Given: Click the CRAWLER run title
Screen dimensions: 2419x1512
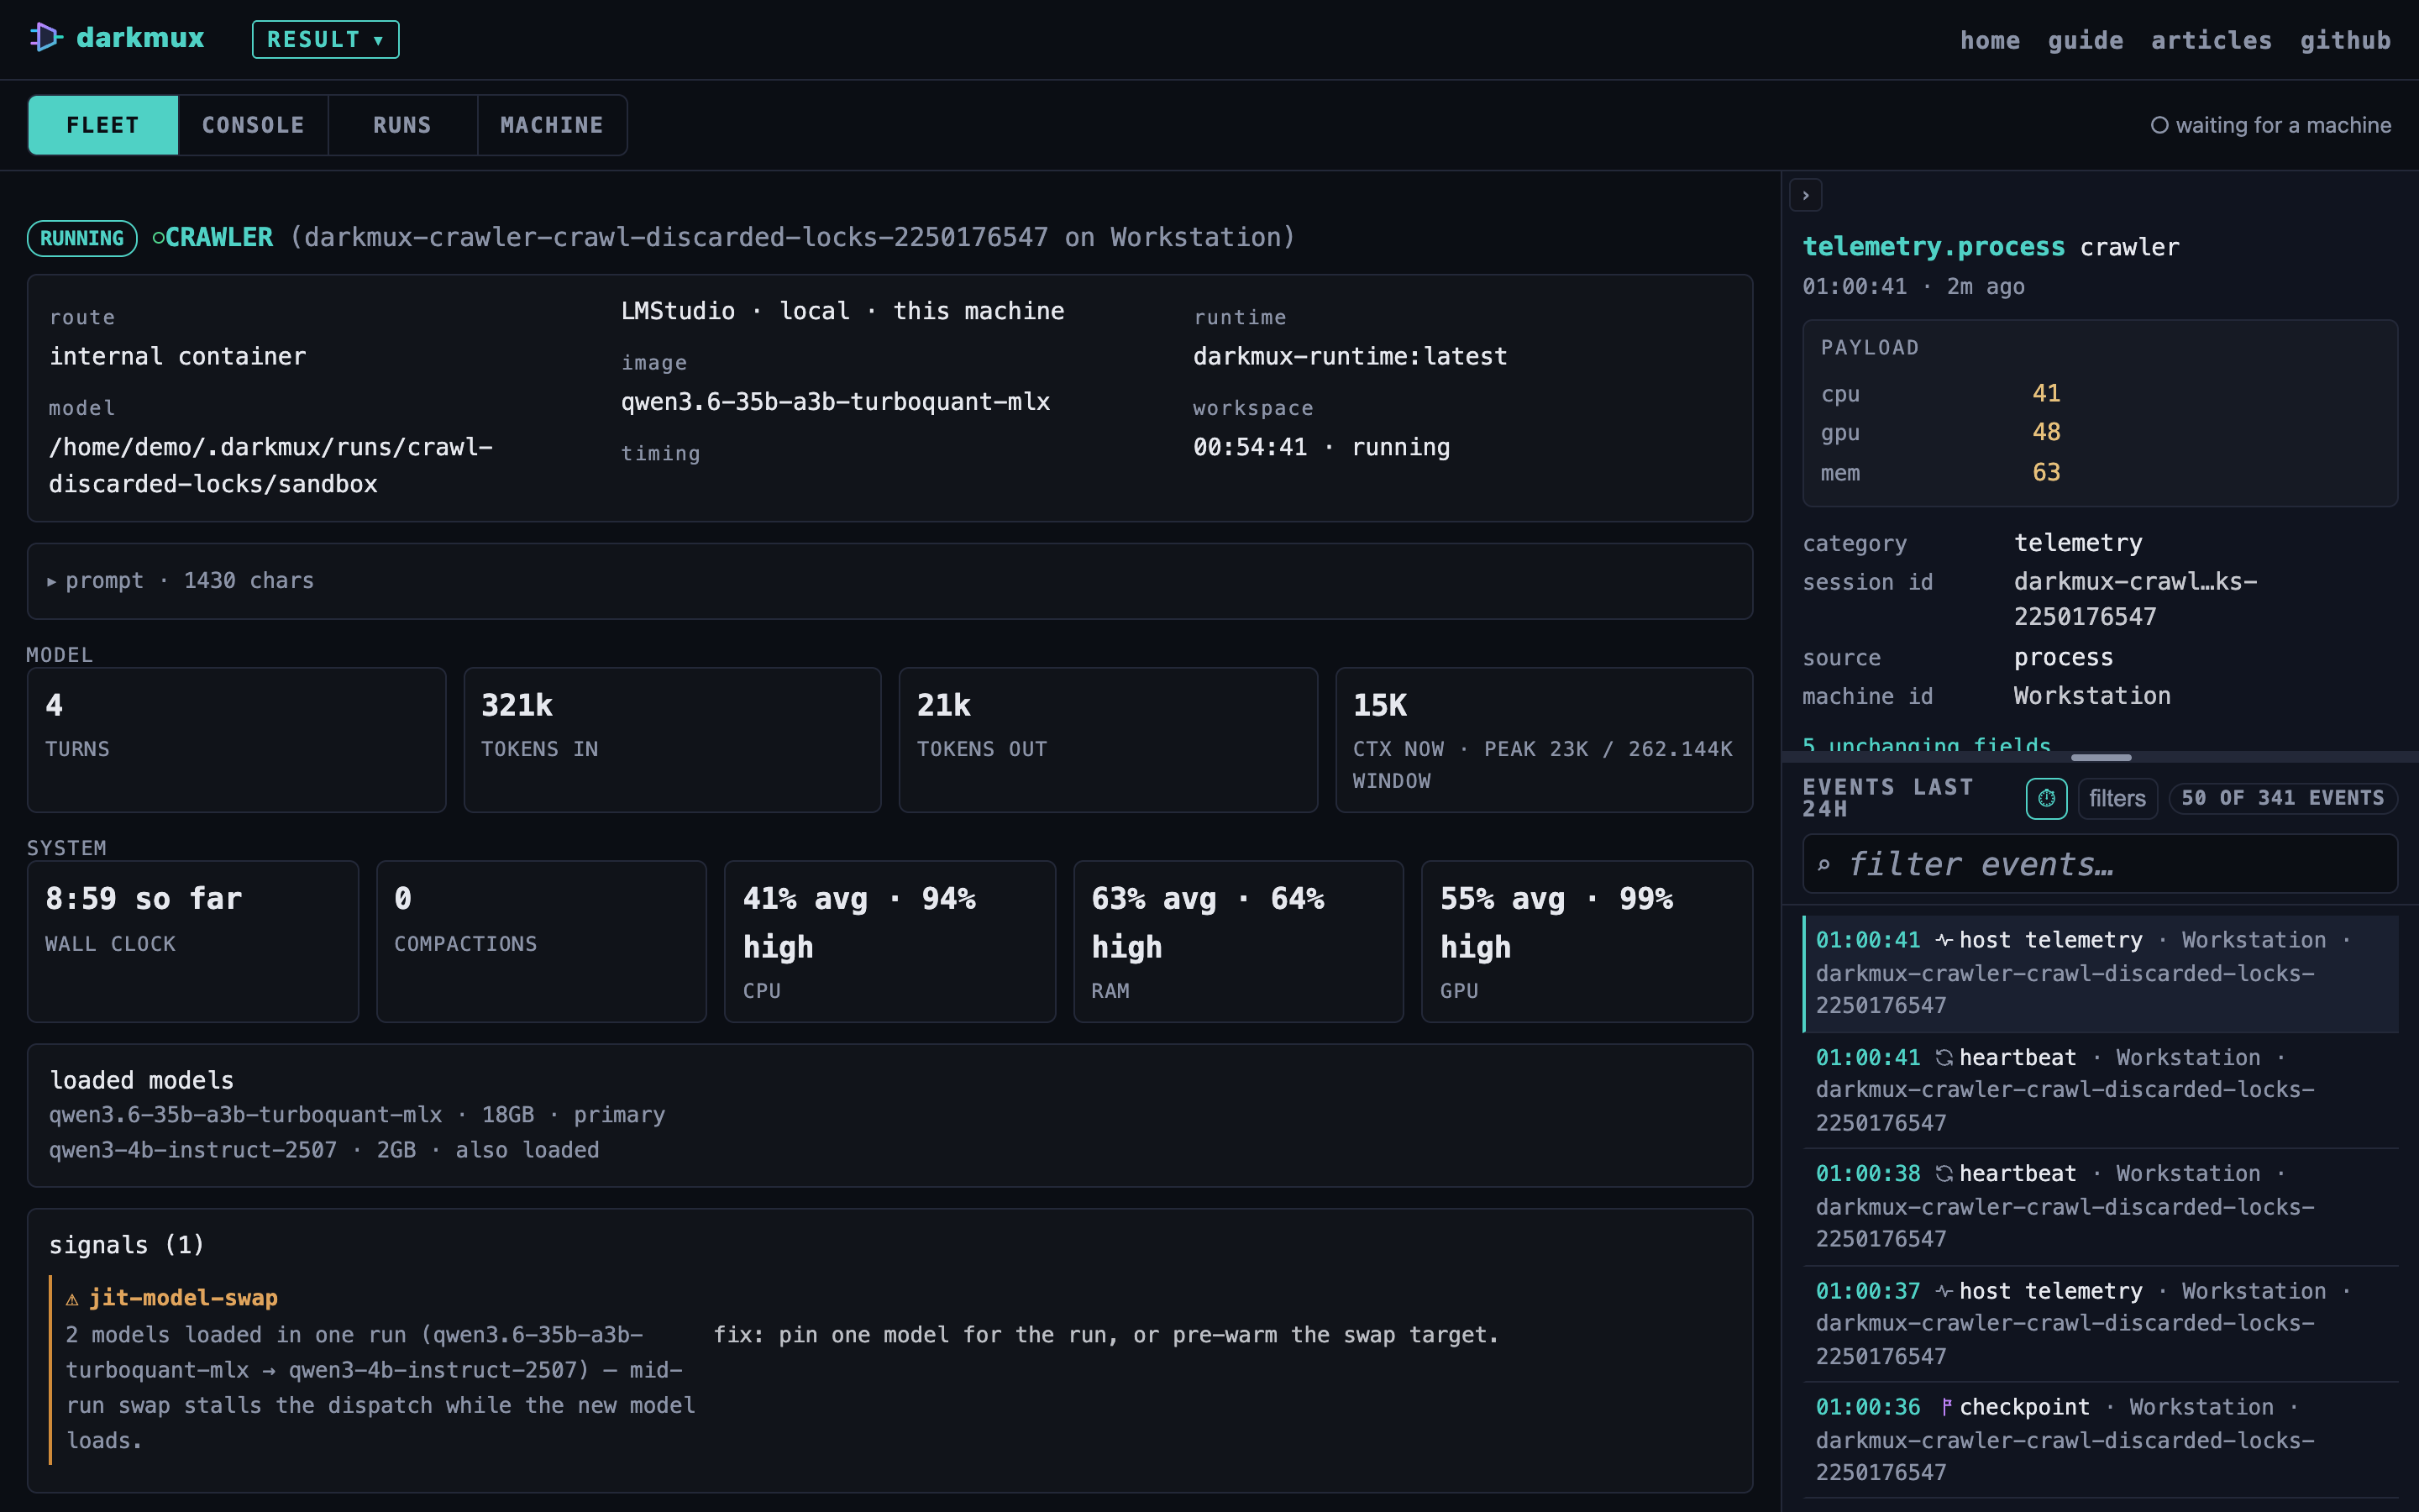Looking at the screenshot, I should (219, 237).
